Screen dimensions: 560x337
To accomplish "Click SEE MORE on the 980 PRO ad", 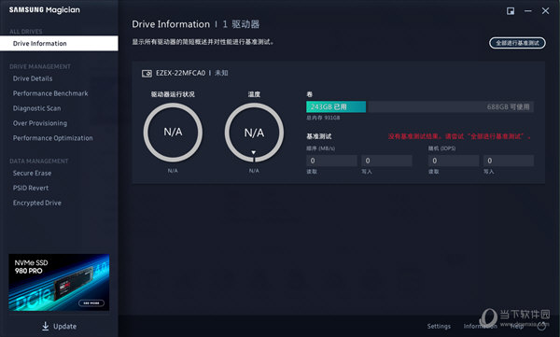I will point(91,303).
